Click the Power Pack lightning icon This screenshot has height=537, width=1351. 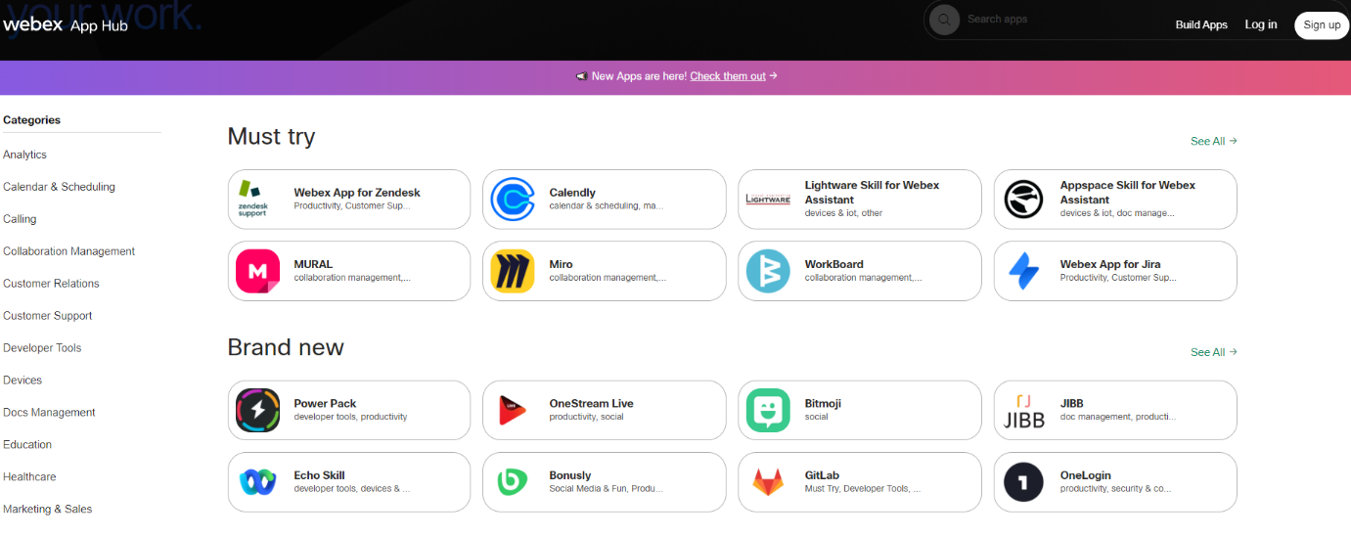click(x=257, y=410)
